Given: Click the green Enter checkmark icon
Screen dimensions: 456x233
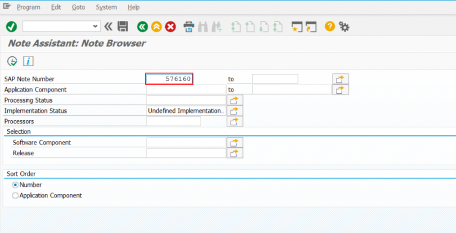Looking at the screenshot, I should pos(11,27).
